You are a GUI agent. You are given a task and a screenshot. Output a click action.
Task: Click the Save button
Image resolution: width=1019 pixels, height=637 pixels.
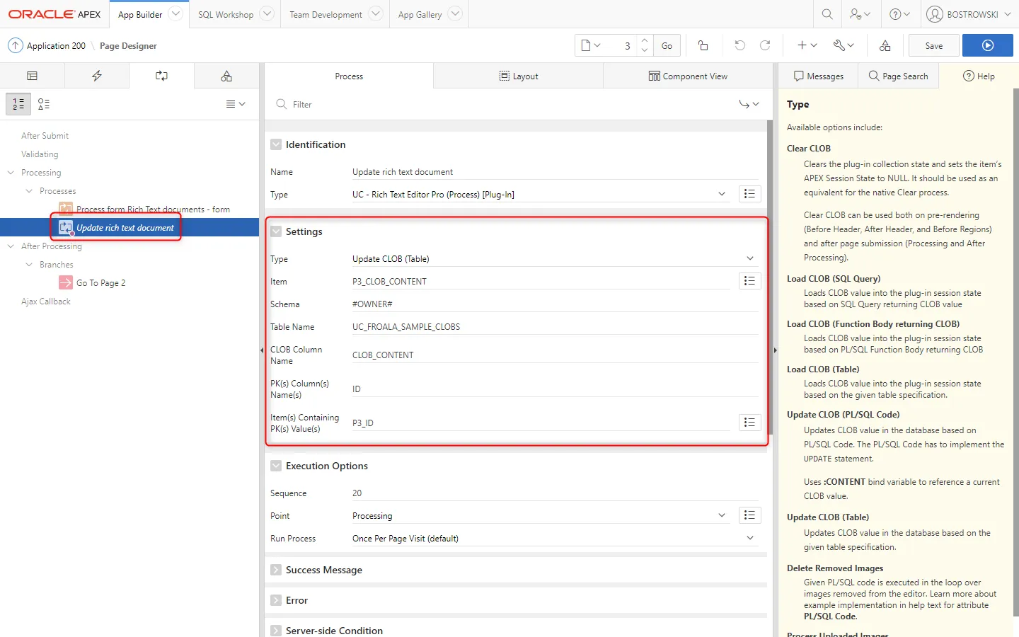tap(933, 45)
